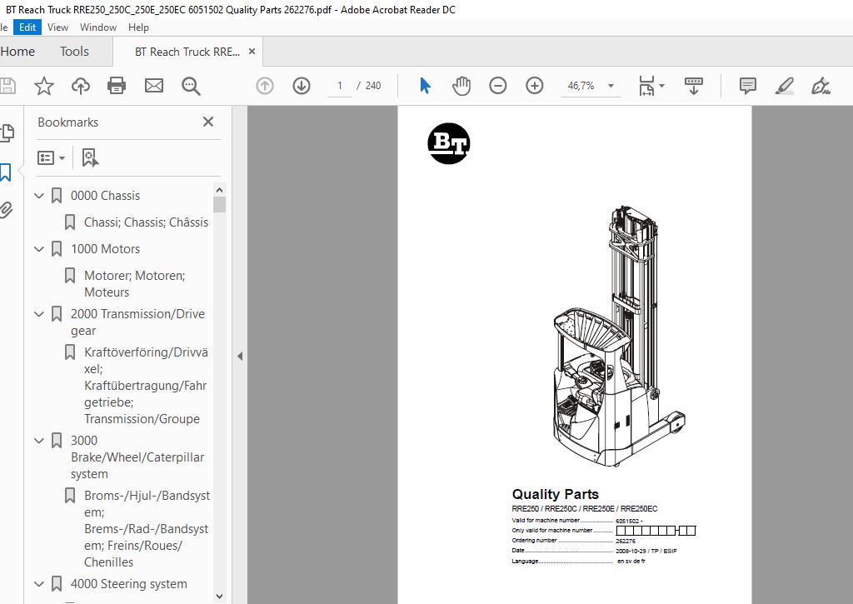Click the star bookmark icon in toolbar
853x604 pixels.
coord(44,86)
